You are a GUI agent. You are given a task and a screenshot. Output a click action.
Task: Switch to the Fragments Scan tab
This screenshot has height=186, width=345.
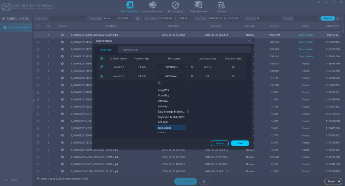[130, 50]
